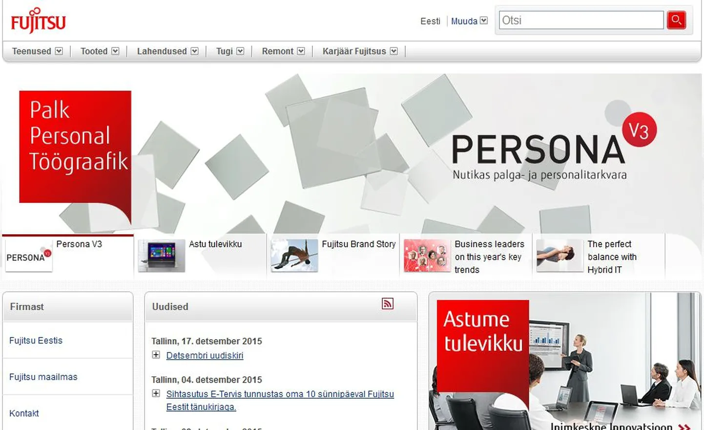Expand the Karjäär Fujitsus menu arrow
704x430 pixels.
[393, 51]
